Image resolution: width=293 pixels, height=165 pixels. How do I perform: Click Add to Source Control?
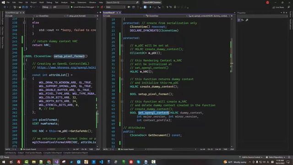251,157
